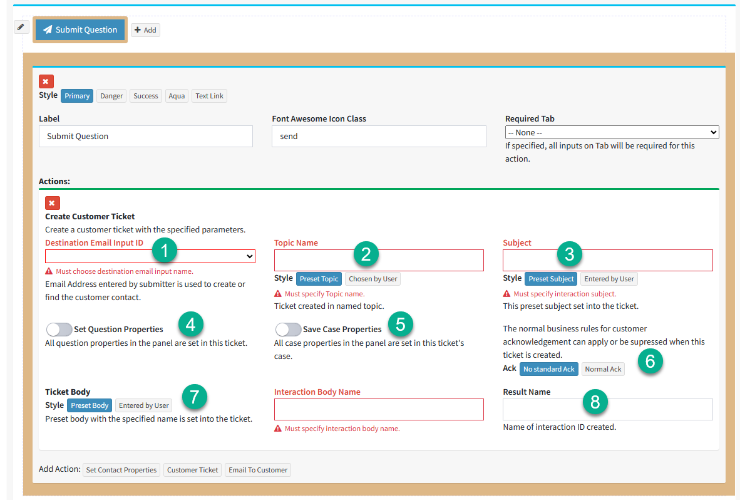Screen dimensions: 740x500
Task: Click the Subject input field
Action: click(608, 260)
